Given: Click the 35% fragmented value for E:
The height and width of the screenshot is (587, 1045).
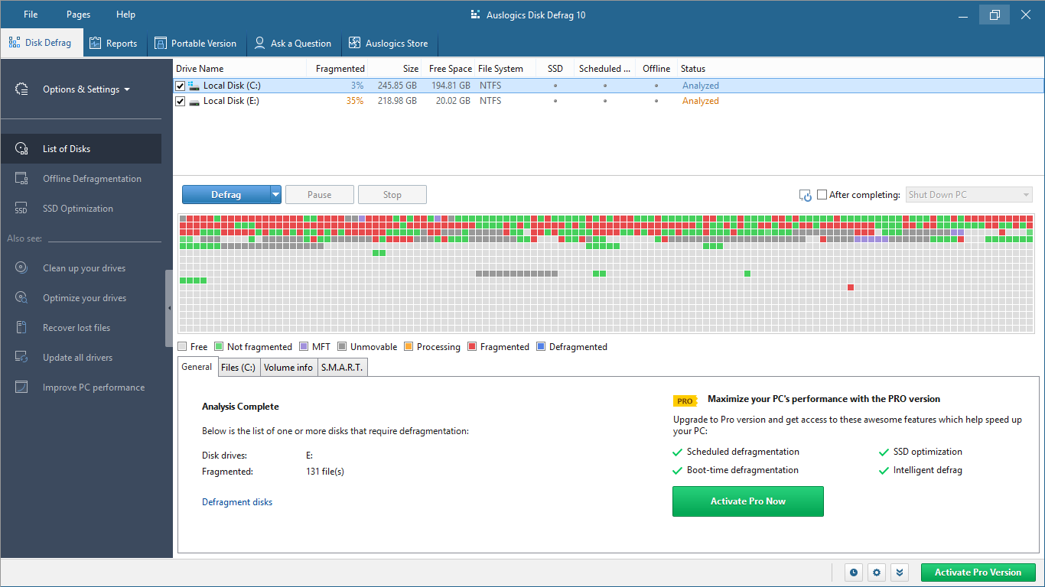Looking at the screenshot, I should click(355, 101).
